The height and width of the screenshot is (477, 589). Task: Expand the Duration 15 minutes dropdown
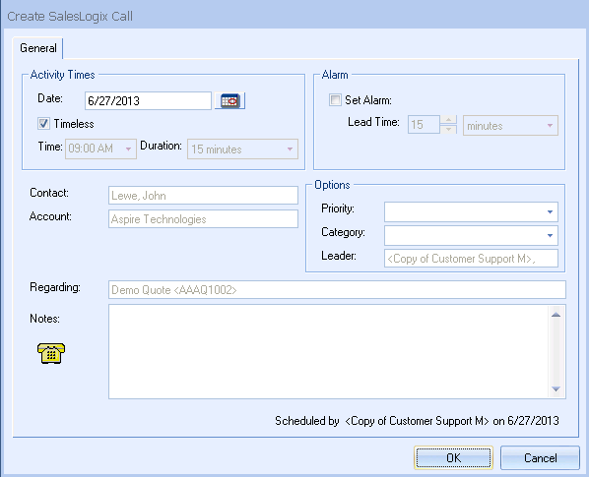pos(242,149)
